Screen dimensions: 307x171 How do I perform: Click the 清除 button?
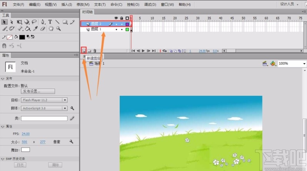55,165
